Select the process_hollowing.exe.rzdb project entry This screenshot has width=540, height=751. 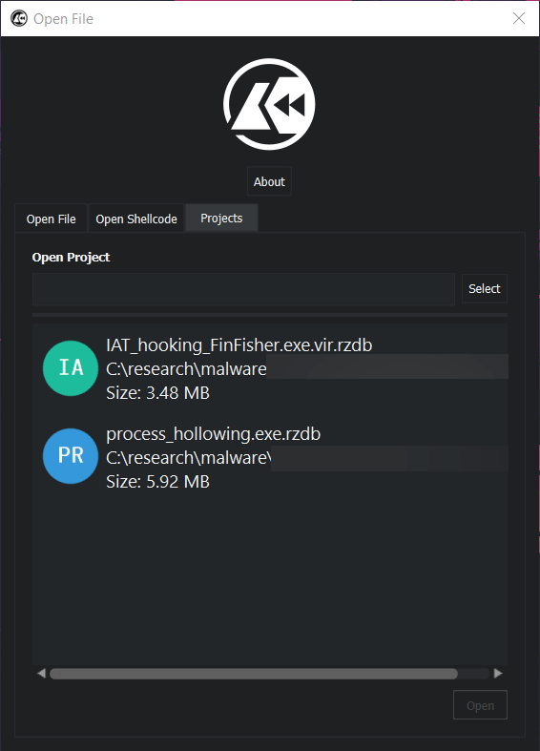(x=270, y=456)
